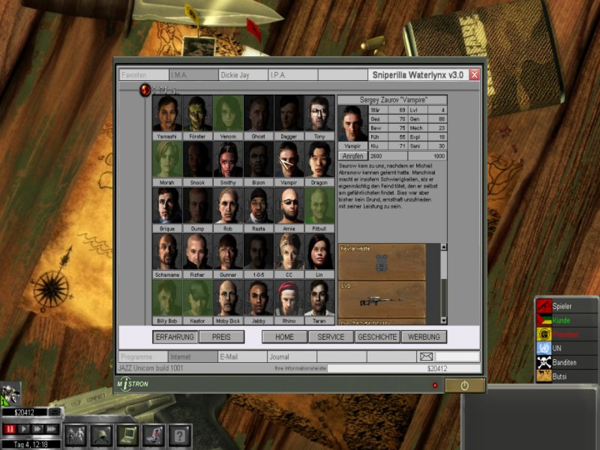Viewport: 600px width, 450px height.
Task: Open the Programme tab
Action: pyautogui.click(x=143, y=357)
